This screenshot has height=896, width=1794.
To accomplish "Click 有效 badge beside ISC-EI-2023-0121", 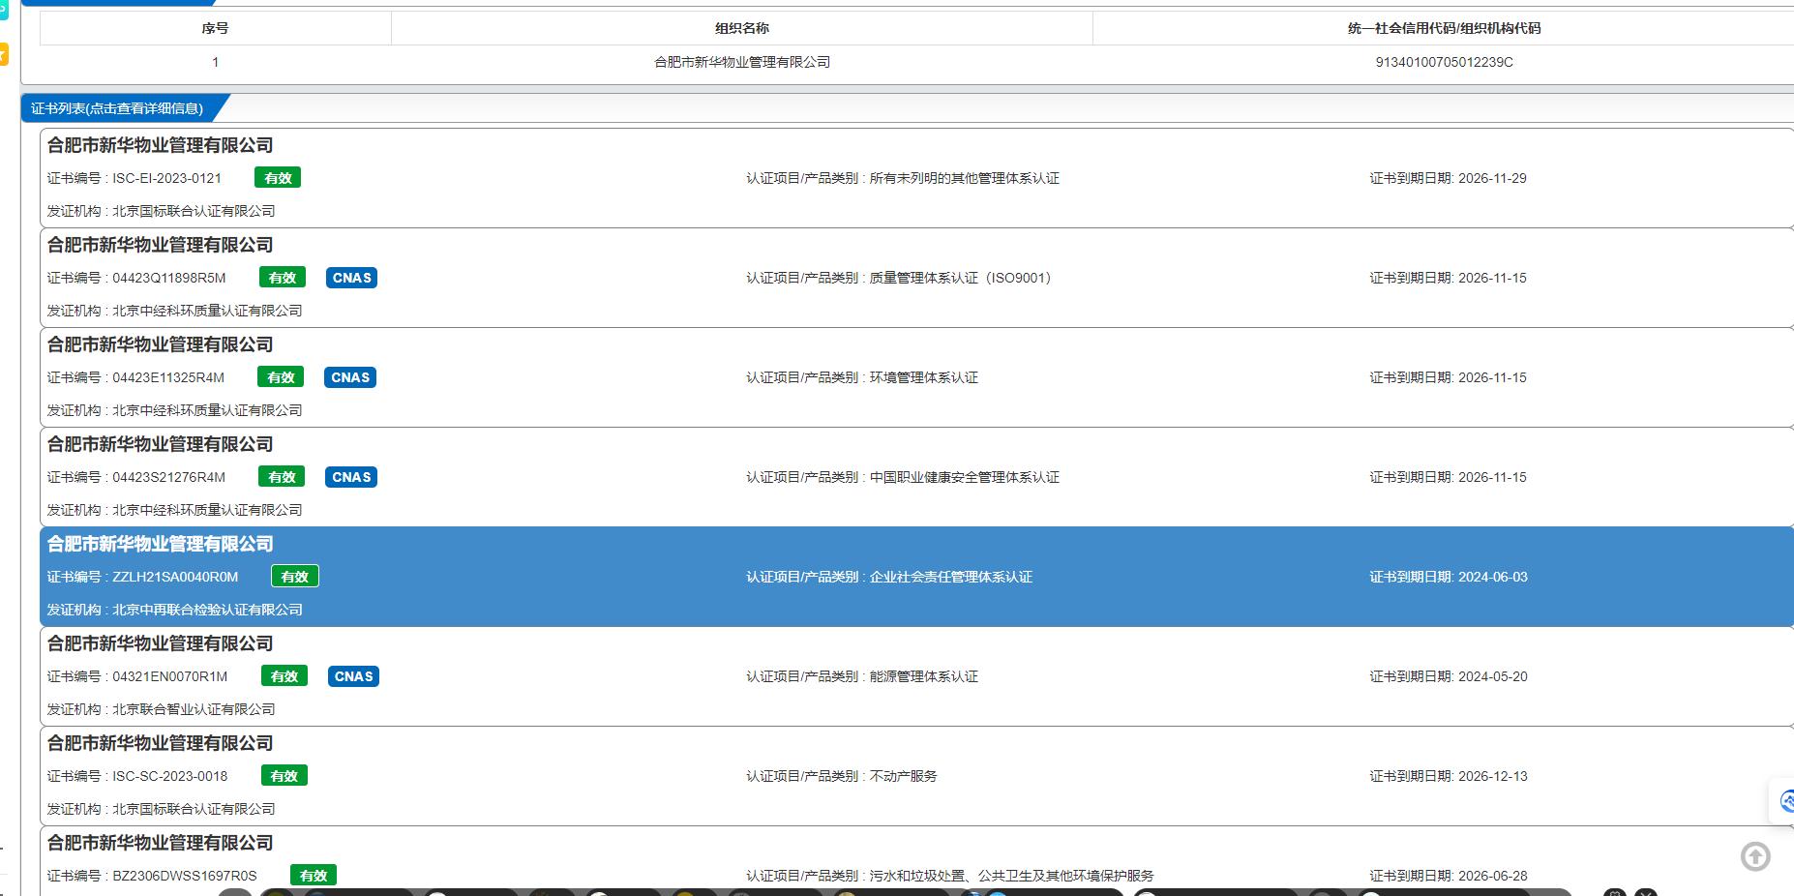I will click(x=278, y=178).
